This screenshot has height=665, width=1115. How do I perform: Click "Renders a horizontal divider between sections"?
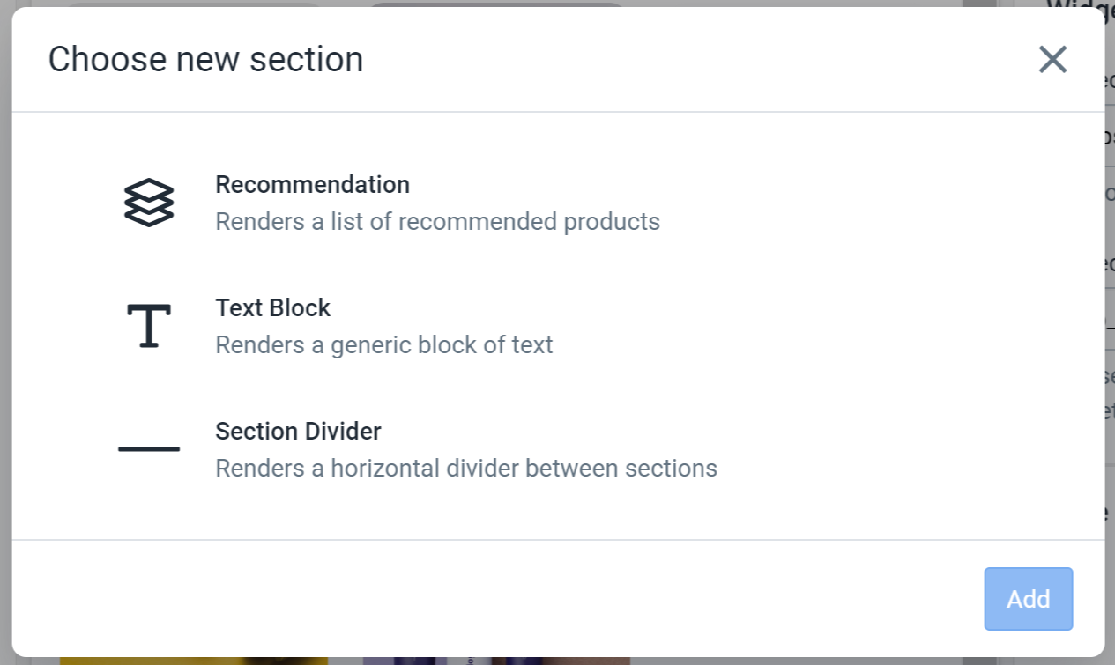pyautogui.click(x=466, y=468)
